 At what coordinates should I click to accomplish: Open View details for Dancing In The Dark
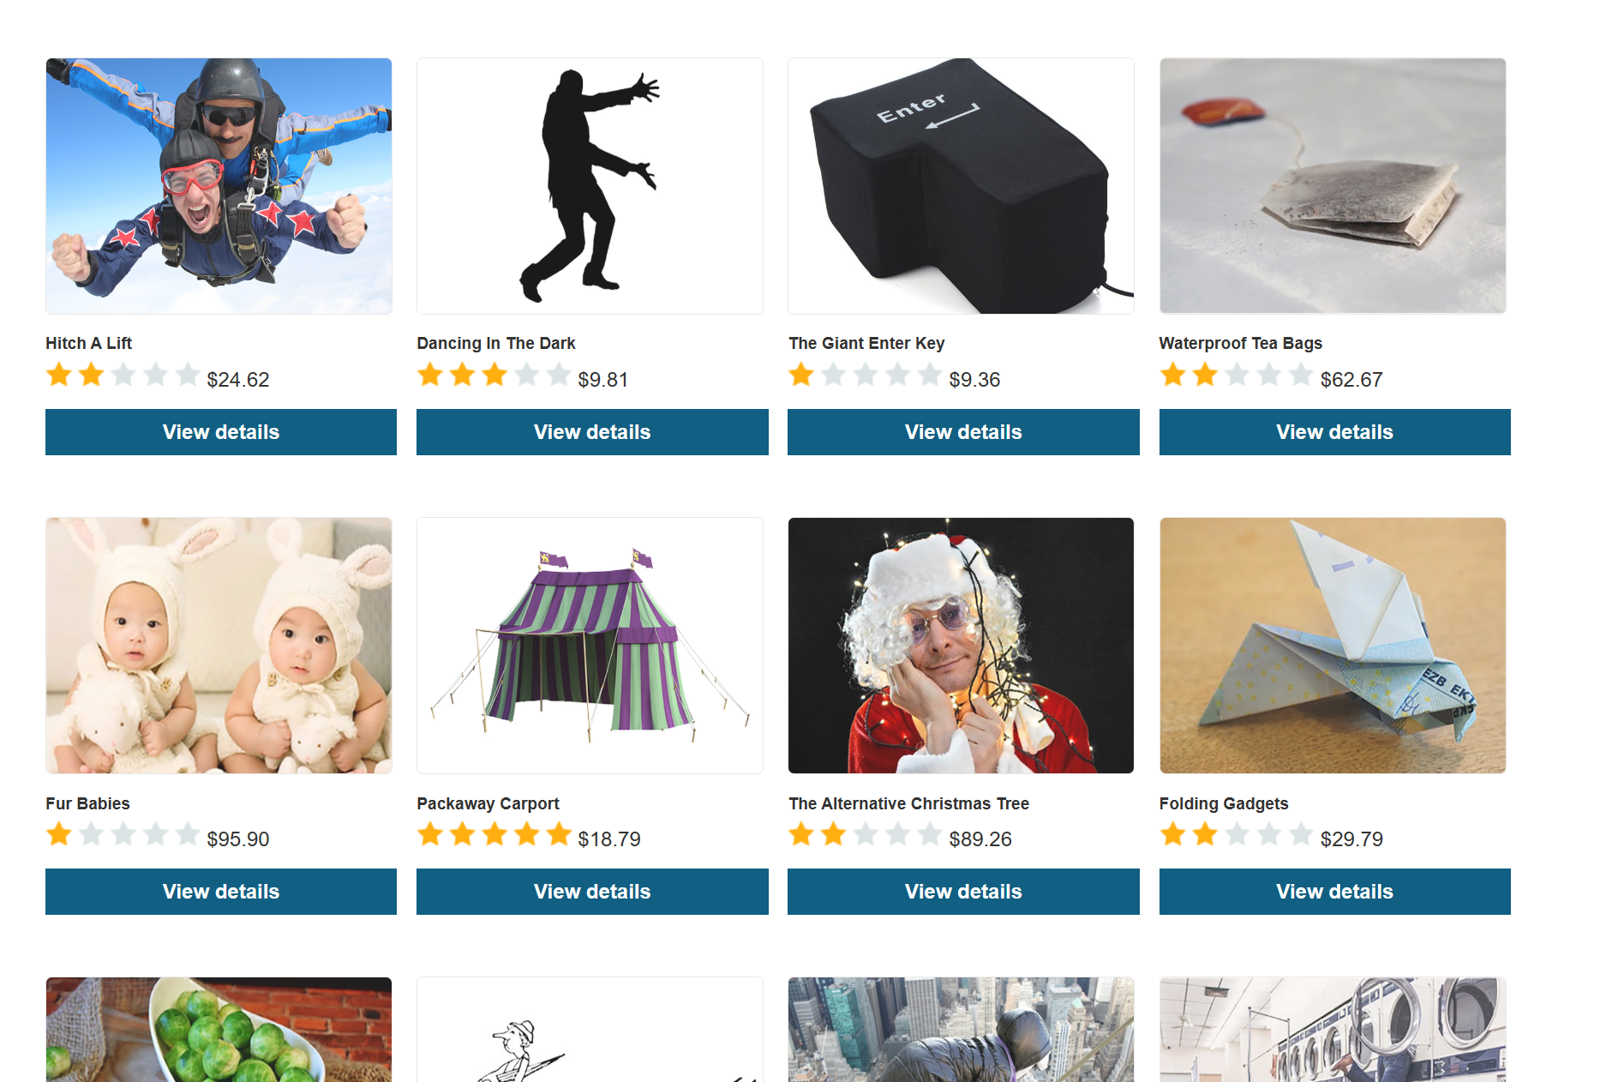[592, 432]
